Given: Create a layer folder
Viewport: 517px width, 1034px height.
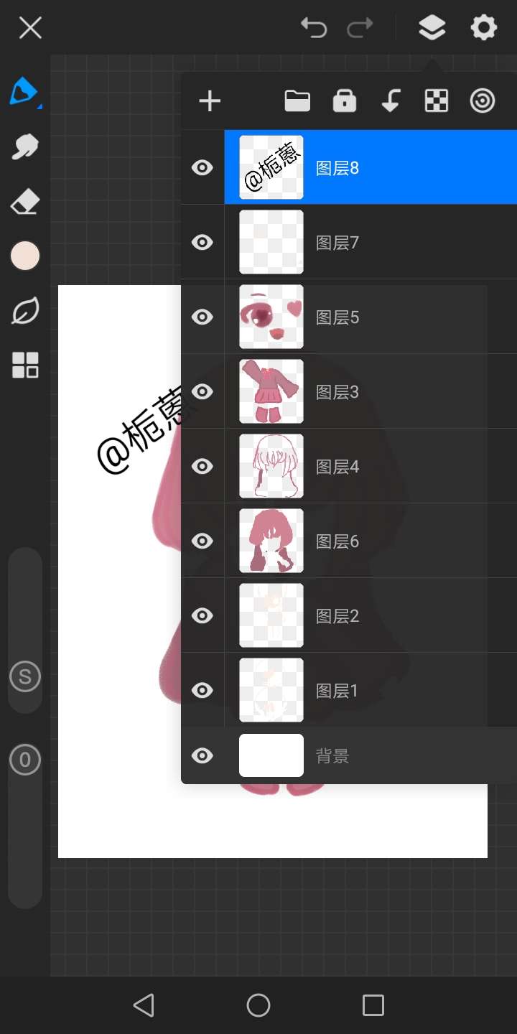Looking at the screenshot, I should coord(297,101).
